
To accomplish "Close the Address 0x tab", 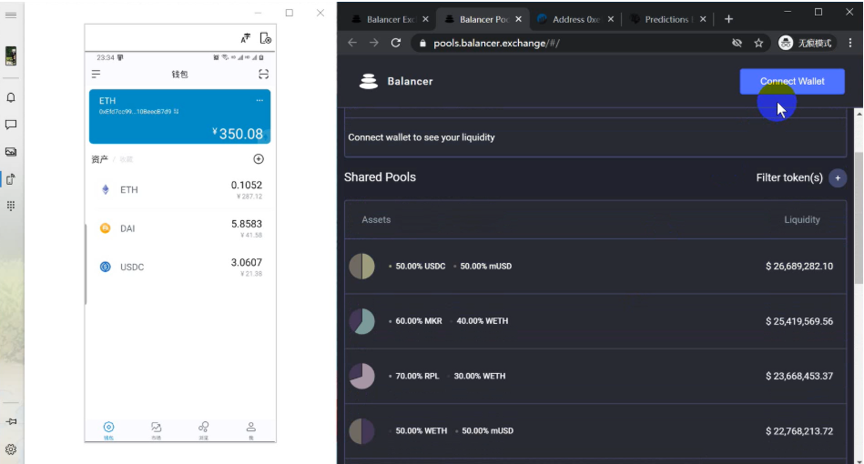I will click(x=609, y=19).
